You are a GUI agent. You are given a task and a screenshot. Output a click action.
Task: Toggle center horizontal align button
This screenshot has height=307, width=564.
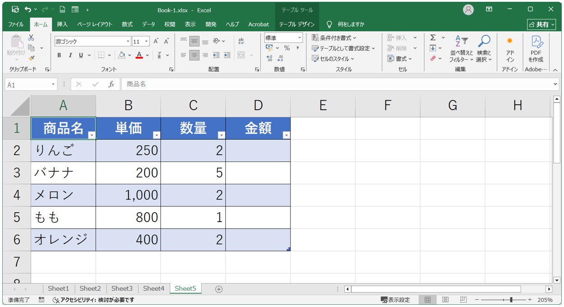pos(194,55)
